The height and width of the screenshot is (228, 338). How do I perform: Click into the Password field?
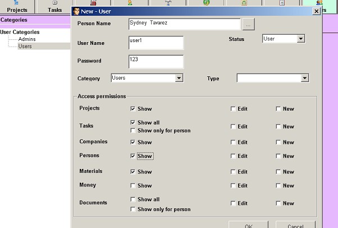click(156, 61)
